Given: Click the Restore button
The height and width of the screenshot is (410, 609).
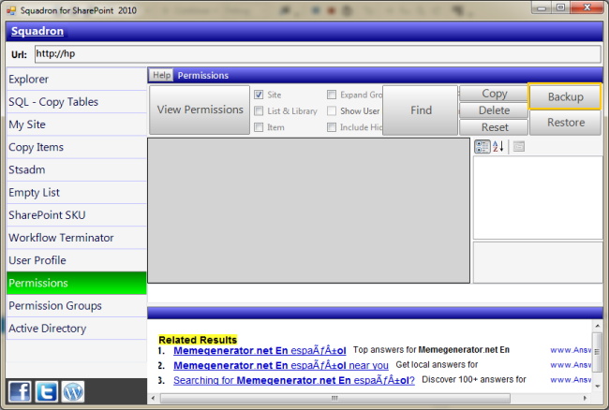Looking at the screenshot, I should tap(565, 123).
